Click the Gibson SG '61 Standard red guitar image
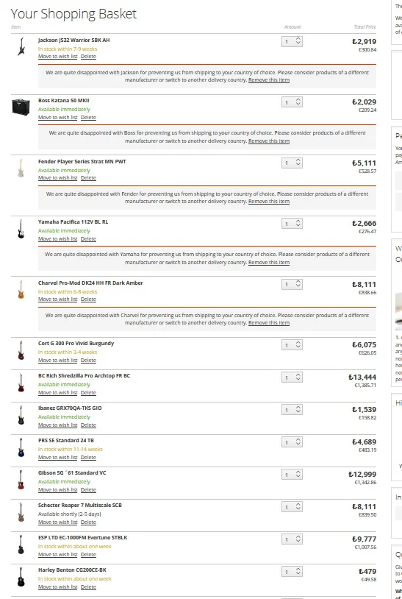The width and height of the screenshot is (402, 599). tap(21, 480)
